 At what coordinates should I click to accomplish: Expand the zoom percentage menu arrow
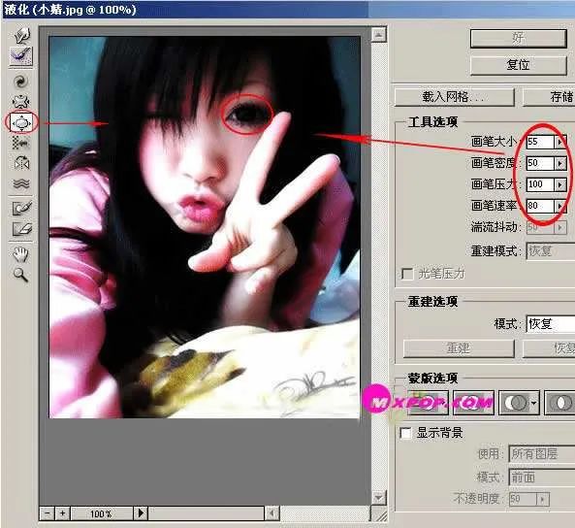(x=141, y=512)
